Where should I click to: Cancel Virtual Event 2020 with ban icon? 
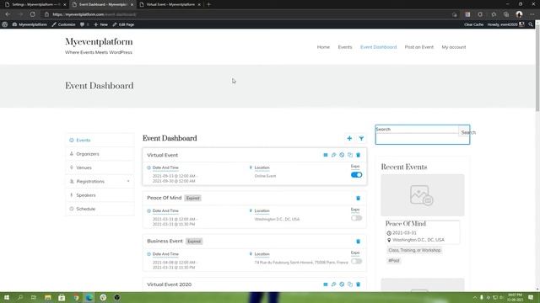coord(342,284)
